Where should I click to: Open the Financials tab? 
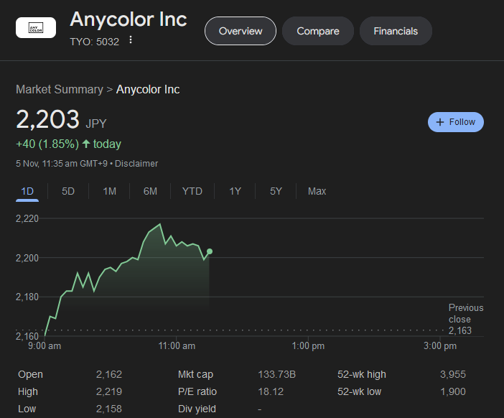[x=396, y=31]
